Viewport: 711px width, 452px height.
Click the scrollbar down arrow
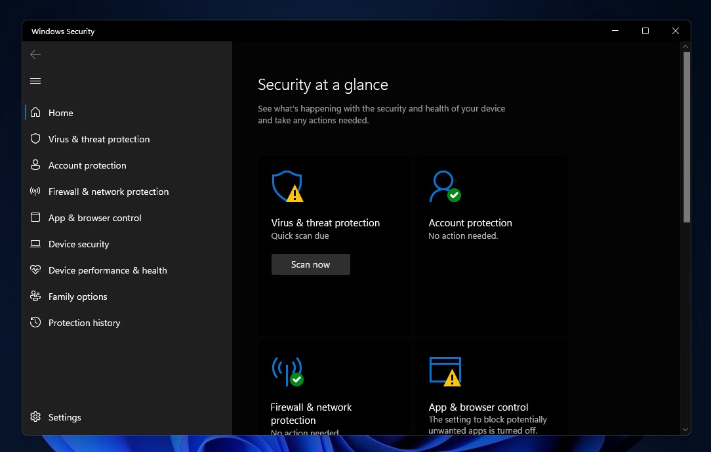click(x=685, y=429)
